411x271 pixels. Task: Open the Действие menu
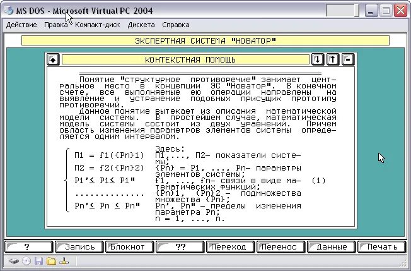(21, 25)
